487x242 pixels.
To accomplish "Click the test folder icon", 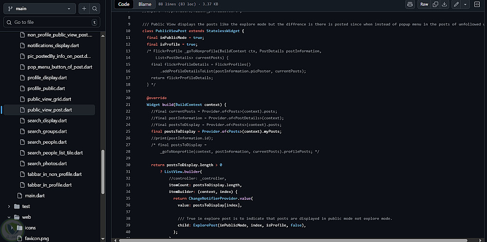I will (x=17, y=207).
